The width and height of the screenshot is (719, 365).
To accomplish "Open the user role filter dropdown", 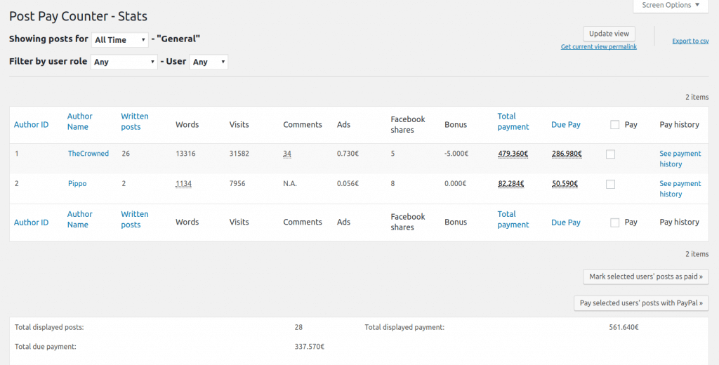I will pyautogui.click(x=124, y=62).
